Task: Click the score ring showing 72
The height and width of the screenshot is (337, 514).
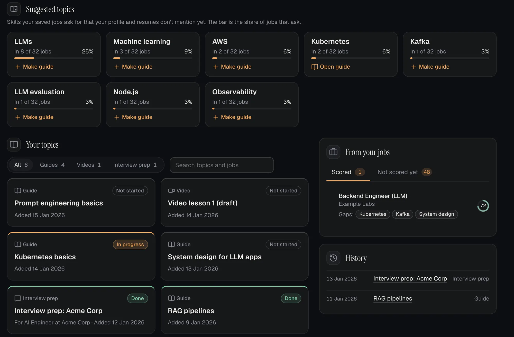Action: (x=483, y=206)
